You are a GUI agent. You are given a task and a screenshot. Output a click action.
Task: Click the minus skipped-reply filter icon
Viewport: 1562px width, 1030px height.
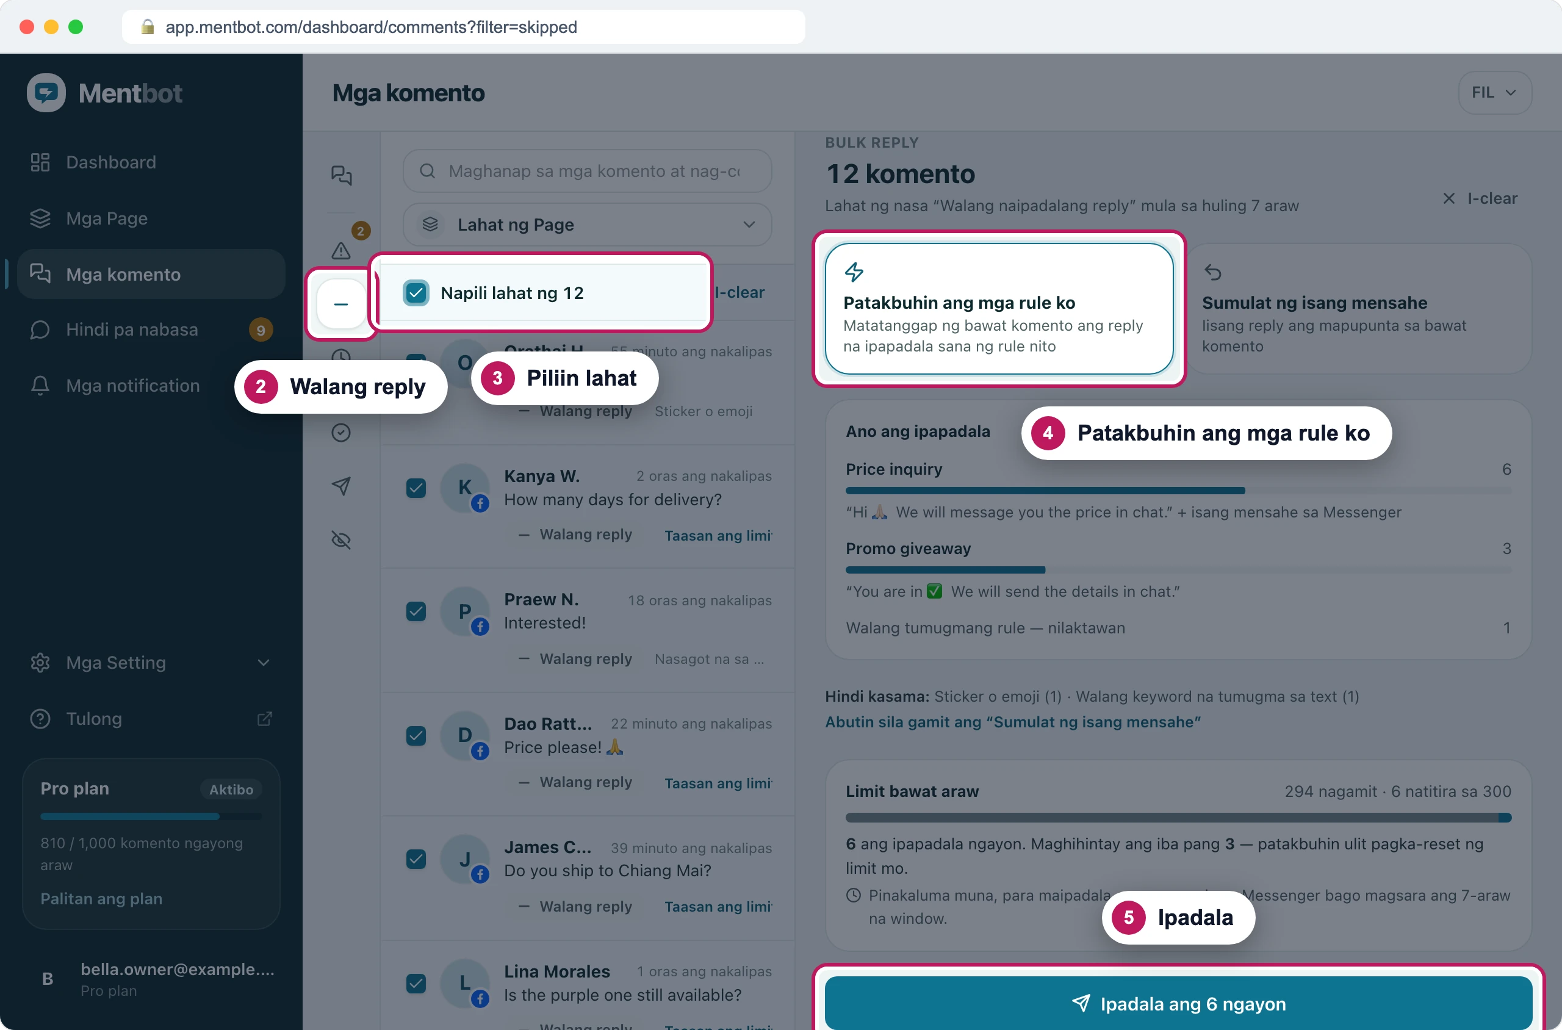(341, 304)
